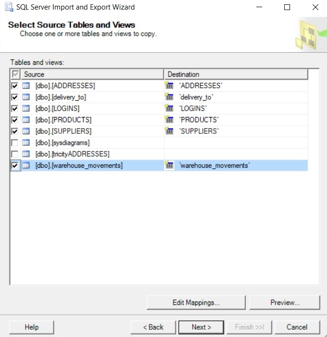The image size is (327, 337).
Task: Open the Edit Mappings dialog
Action: 196,302
